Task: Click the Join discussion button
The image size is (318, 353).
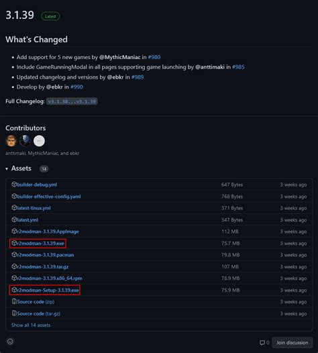Action: click(x=293, y=343)
